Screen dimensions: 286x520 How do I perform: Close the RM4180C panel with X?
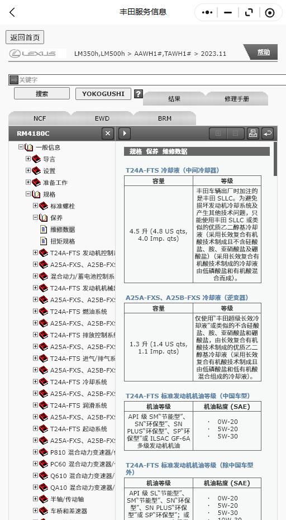pyautogui.click(x=108, y=133)
